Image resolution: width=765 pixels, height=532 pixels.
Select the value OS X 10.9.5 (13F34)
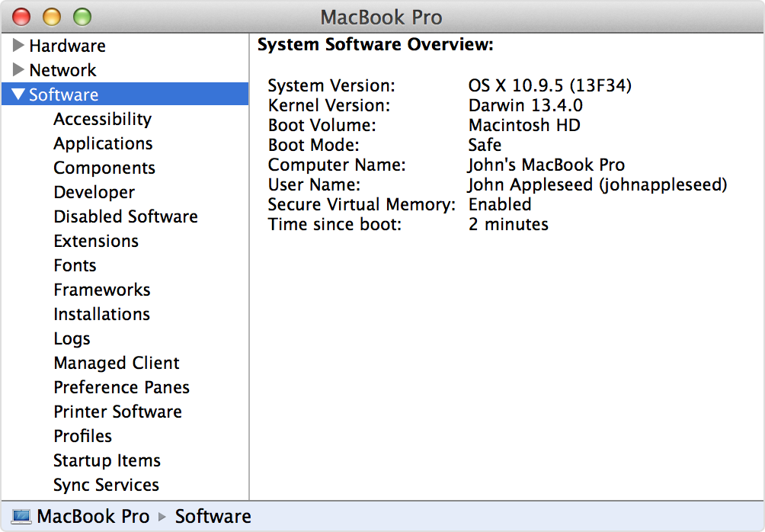(x=550, y=86)
